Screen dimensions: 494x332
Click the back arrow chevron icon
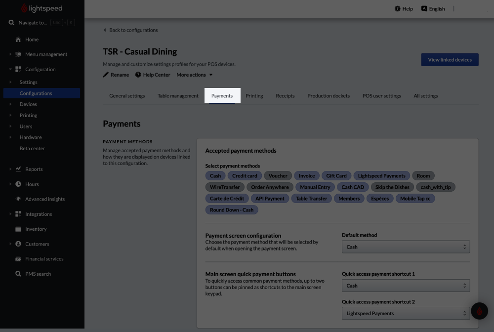105,30
